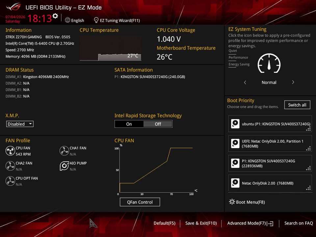The image size is (316, 237).
Task: Go to next EZ System Tuning profile arrow
Action: [293, 82]
